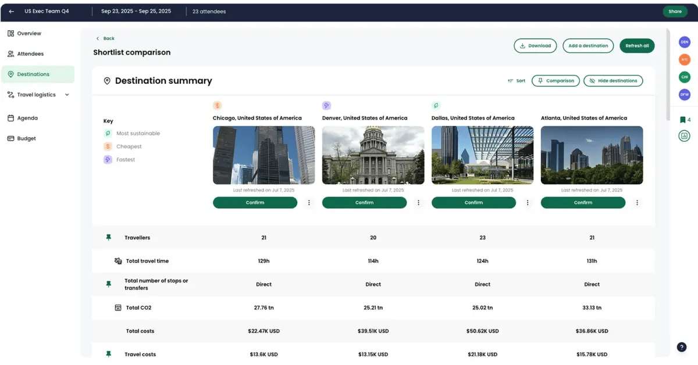This screenshot has height=365, width=698.
Task: Go to Budget in the sidebar
Action: pyautogui.click(x=26, y=138)
